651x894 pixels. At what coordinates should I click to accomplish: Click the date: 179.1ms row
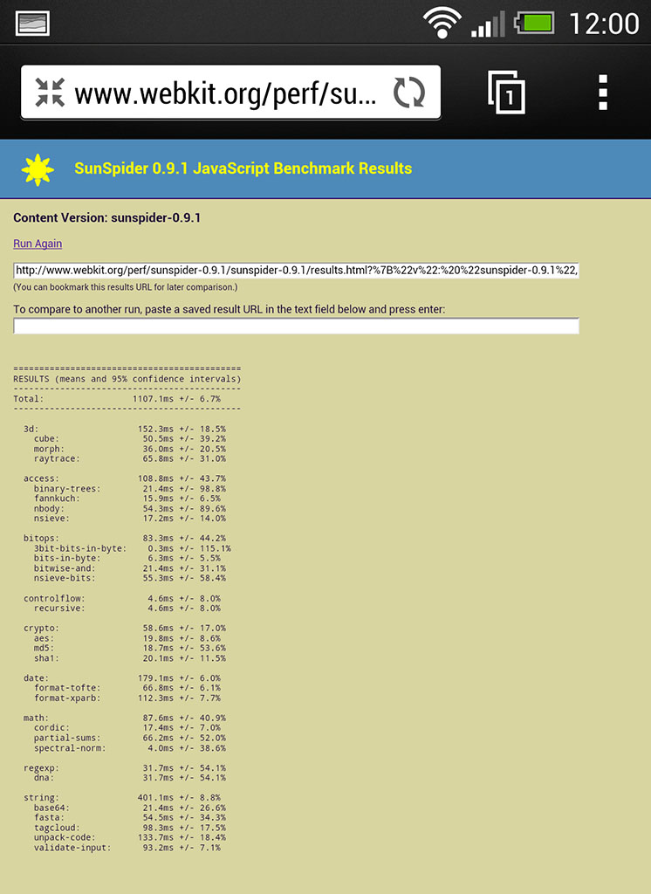122,677
